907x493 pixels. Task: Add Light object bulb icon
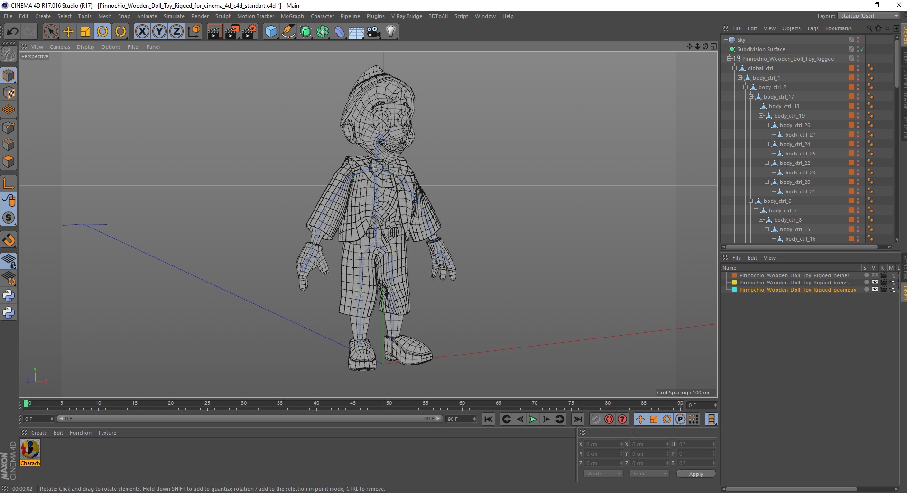click(391, 32)
